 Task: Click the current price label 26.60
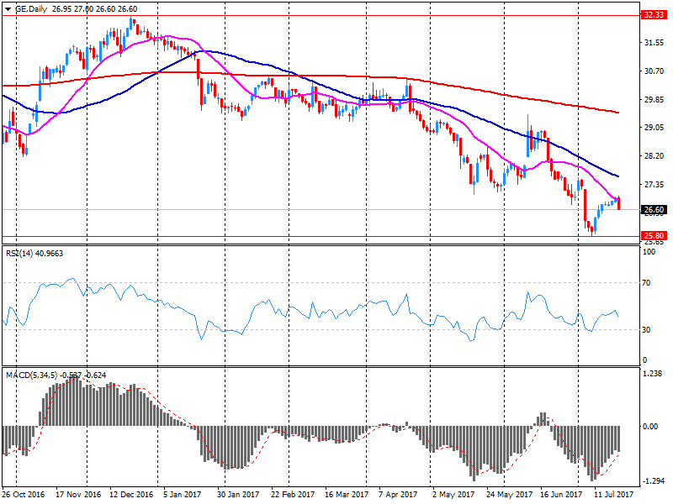[654, 209]
